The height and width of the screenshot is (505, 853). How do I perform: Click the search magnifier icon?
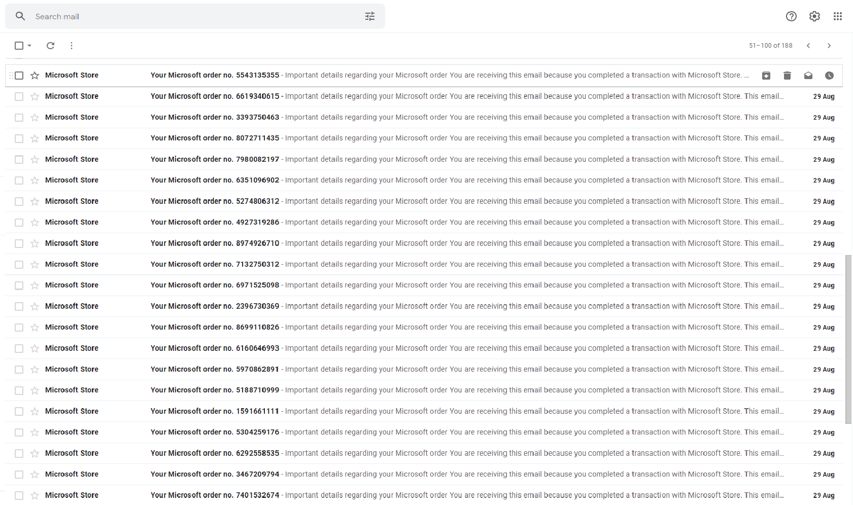click(20, 16)
